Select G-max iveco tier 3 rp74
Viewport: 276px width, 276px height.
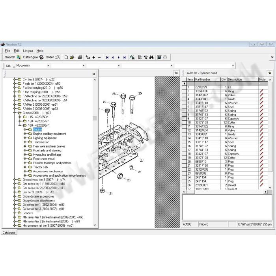pos(44,179)
